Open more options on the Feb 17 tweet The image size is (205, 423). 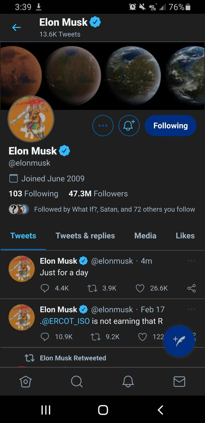click(191, 309)
